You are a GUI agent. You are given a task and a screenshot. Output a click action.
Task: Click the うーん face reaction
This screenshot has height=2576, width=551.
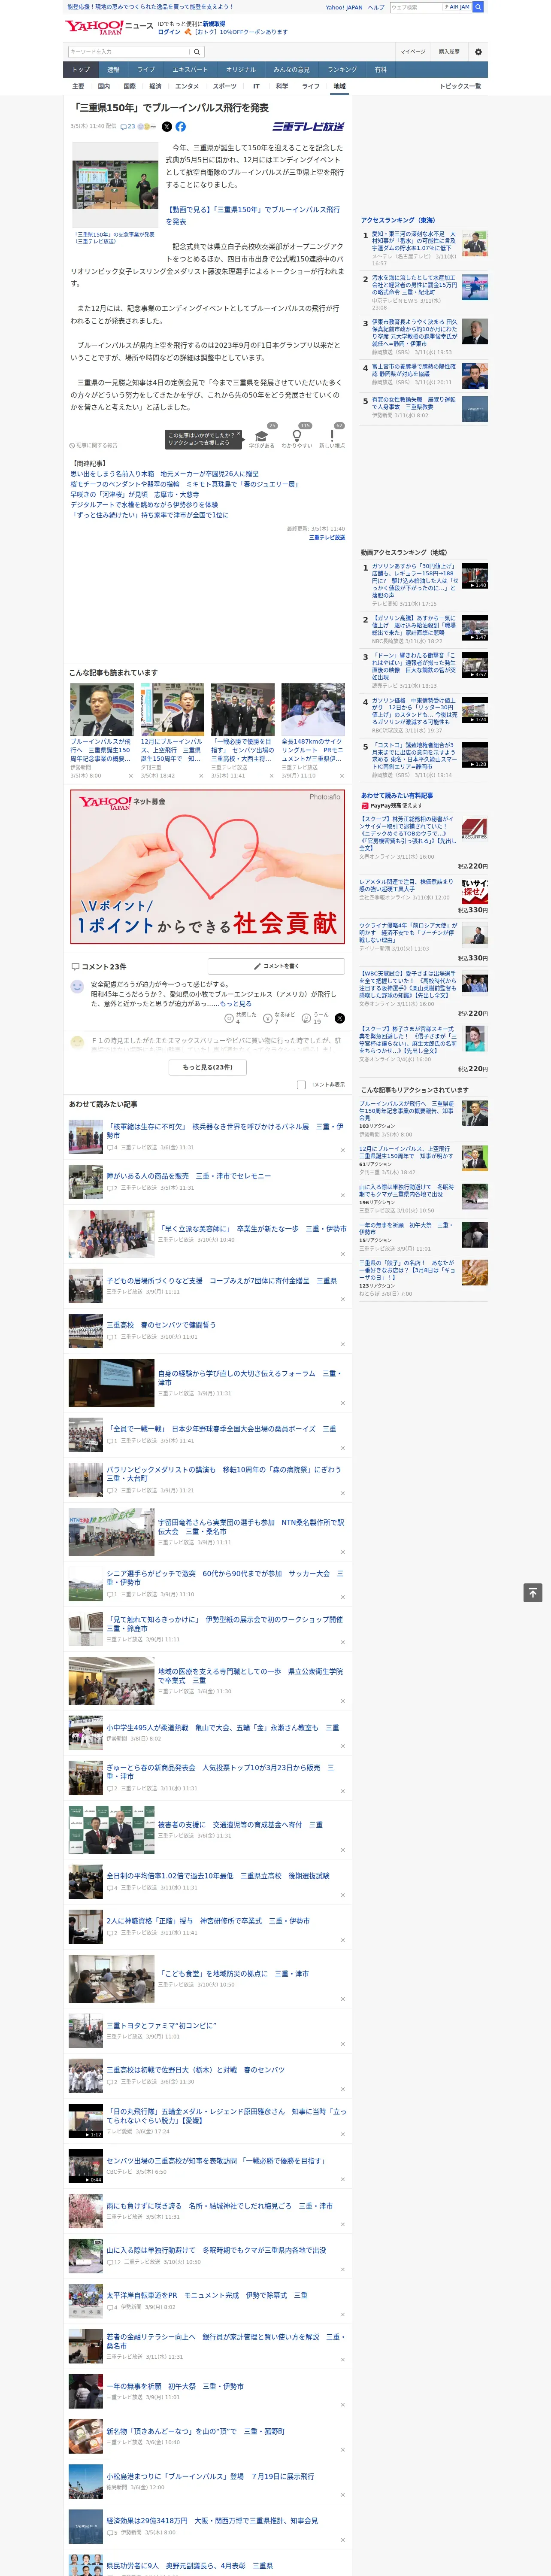(307, 1019)
